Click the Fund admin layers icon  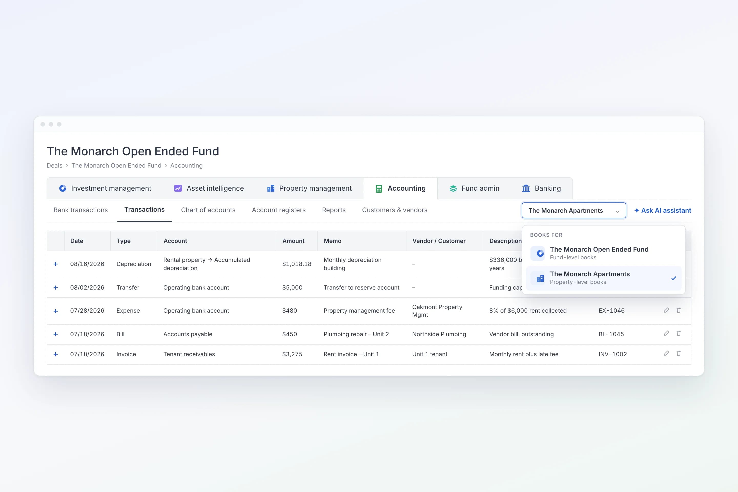(x=453, y=188)
